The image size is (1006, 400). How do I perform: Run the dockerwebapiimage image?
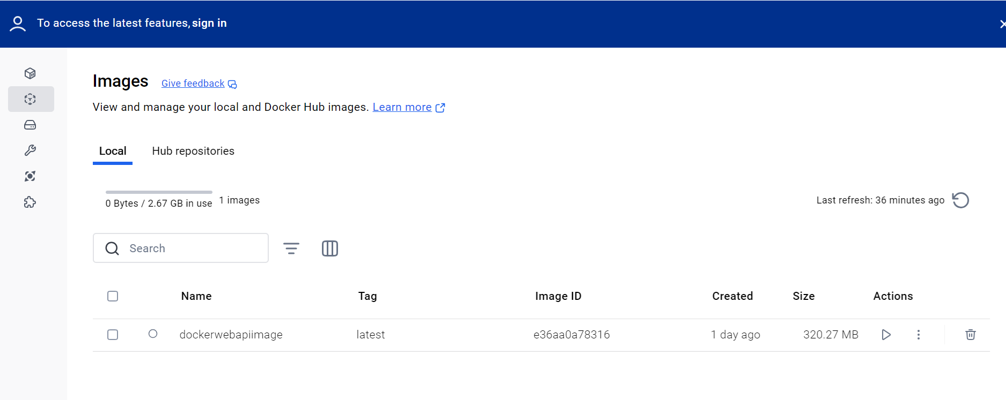point(886,335)
